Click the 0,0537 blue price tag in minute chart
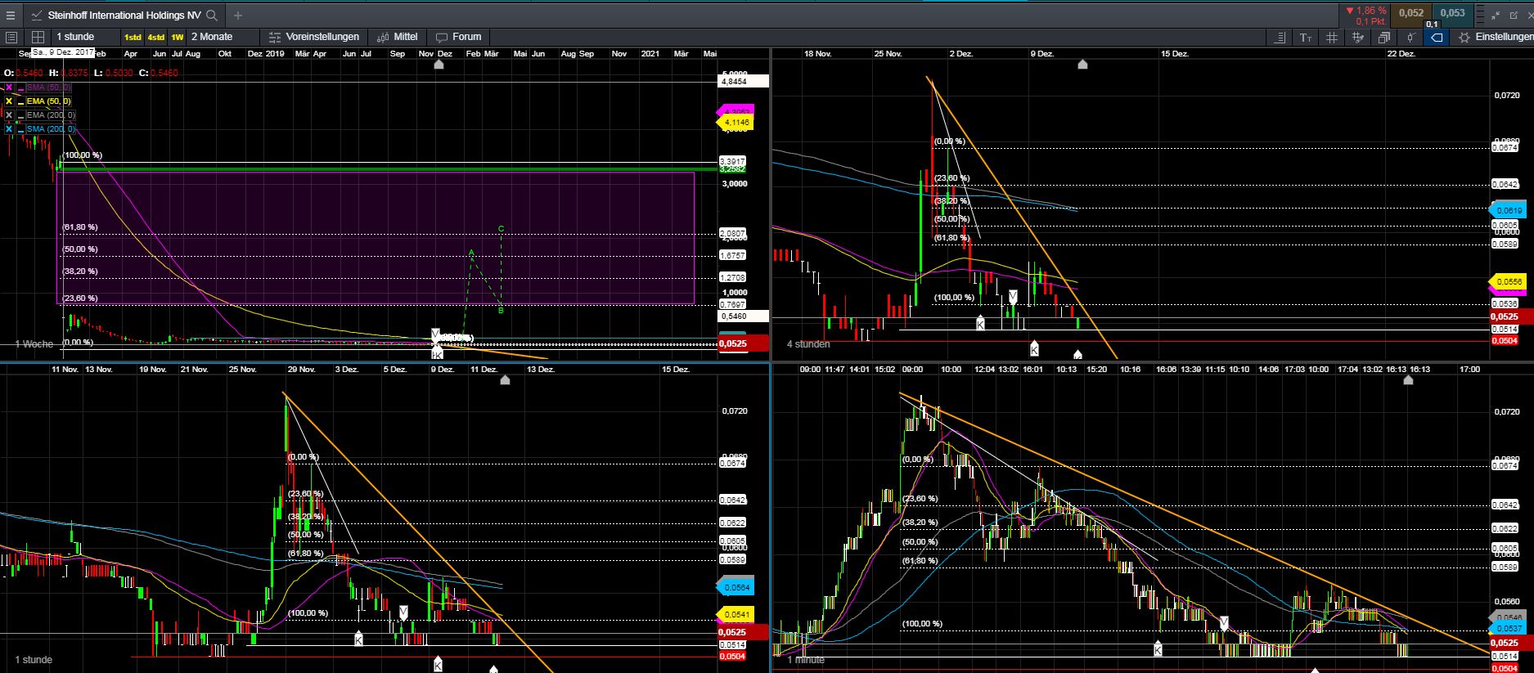 pos(1507,629)
